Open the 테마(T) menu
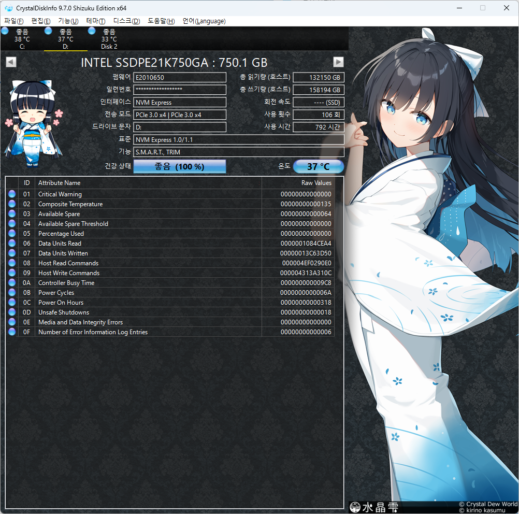The width and height of the screenshot is (519, 514). pyautogui.click(x=95, y=21)
